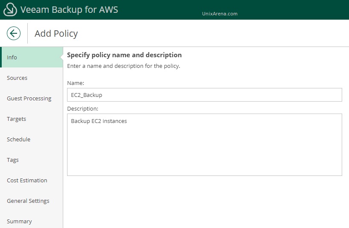Open the Schedule step
The width and height of the screenshot is (349, 228).
point(32,139)
